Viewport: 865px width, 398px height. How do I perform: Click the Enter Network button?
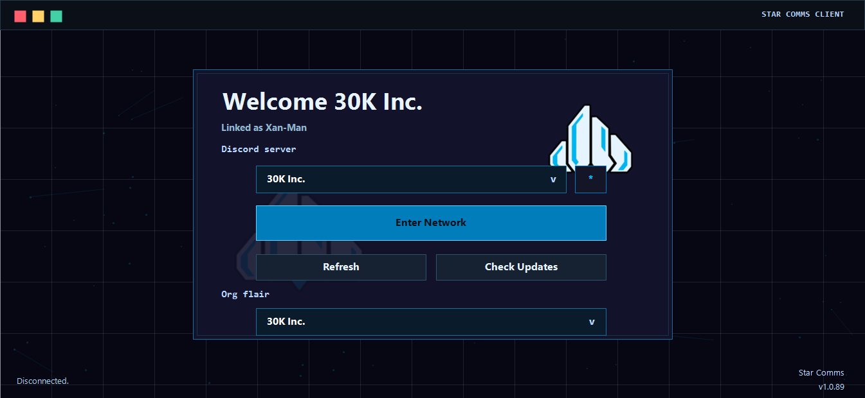coord(431,223)
